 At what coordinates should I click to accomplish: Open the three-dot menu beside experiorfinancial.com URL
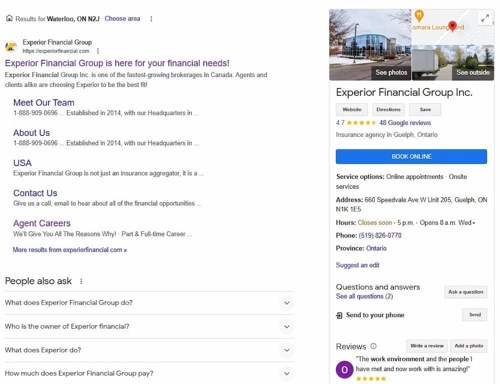[x=98, y=51]
